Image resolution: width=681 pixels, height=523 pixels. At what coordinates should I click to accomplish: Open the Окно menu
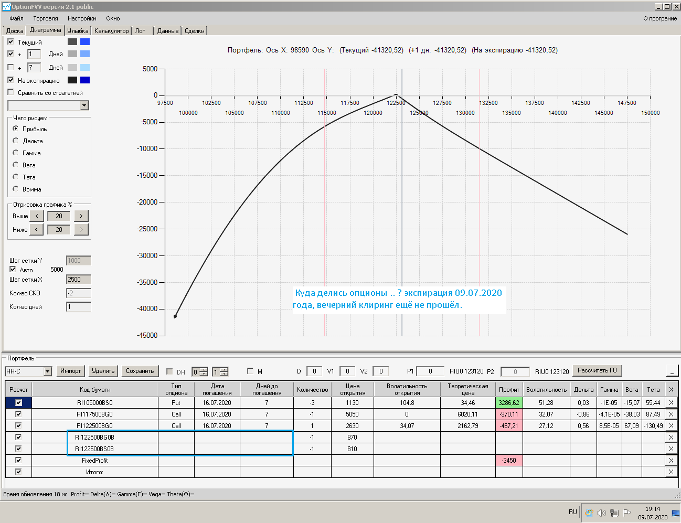(113, 18)
